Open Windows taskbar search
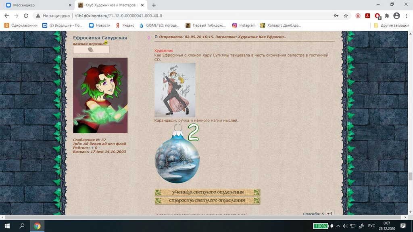The height and width of the screenshot is (232, 413). tap(22, 226)
